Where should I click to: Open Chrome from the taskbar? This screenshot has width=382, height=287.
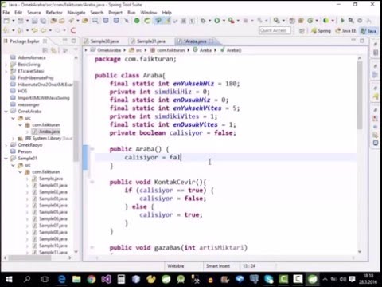[92, 279]
